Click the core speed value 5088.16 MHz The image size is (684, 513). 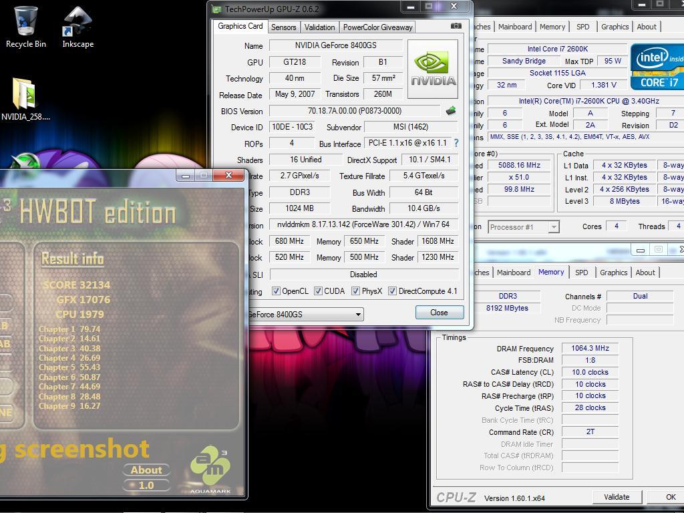point(520,166)
